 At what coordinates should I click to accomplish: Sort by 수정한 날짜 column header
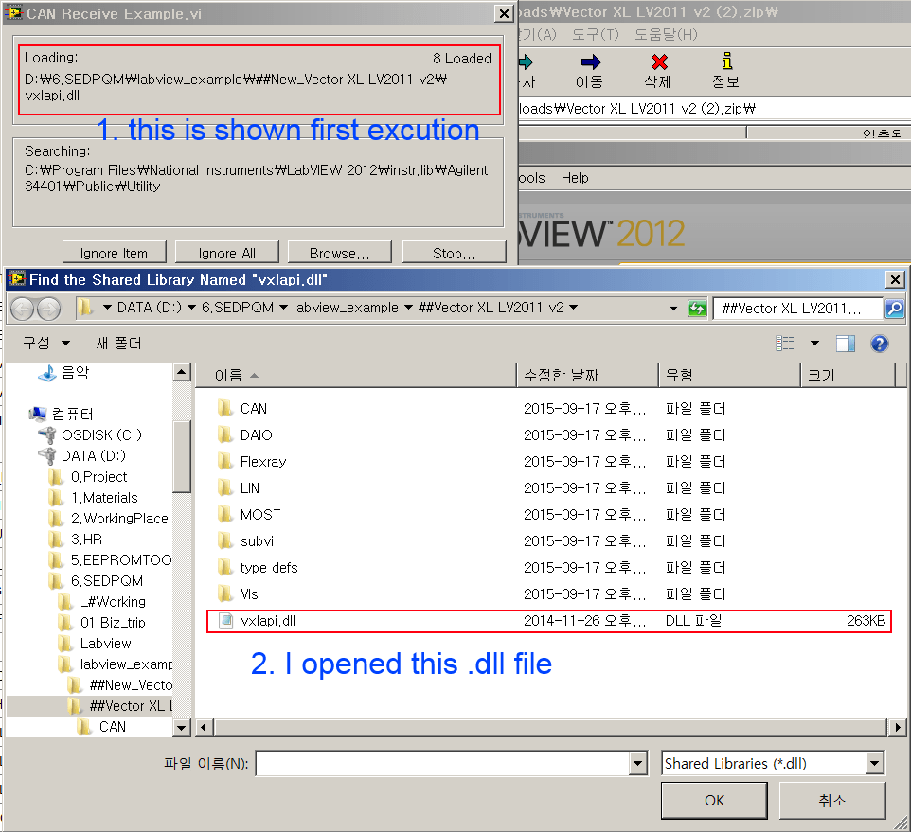(587, 376)
